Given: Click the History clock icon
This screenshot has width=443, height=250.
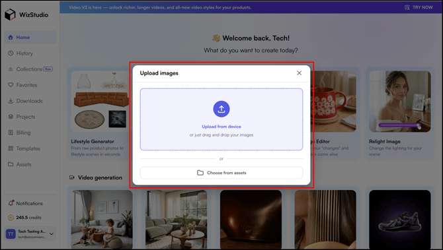Looking at the screenshot, I should coord(11,53).
